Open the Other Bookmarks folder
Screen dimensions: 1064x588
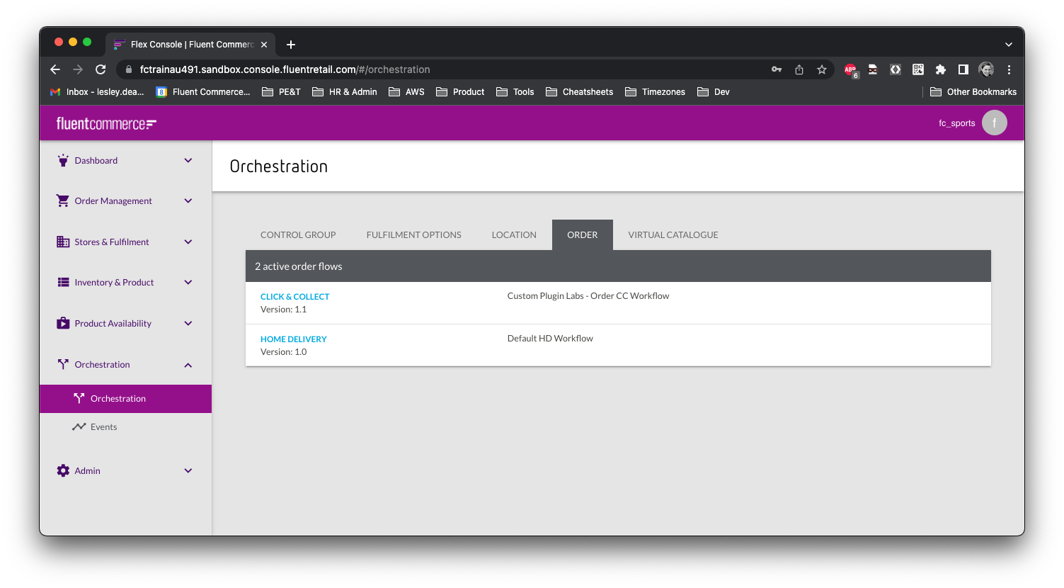click(x=973, y=91)
